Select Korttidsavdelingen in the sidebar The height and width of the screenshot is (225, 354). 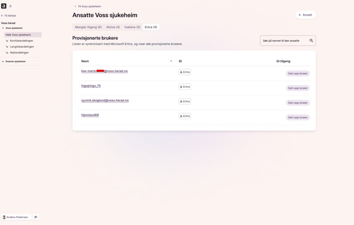[22, 41]
